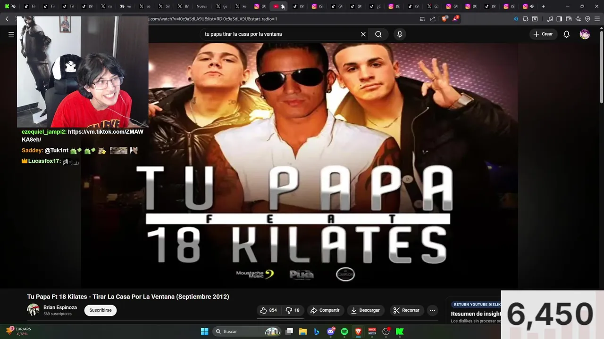Open more actions three-dot menu
Image resolution: width=604 pixels, height=339 pixels.
[x=432, y=310]
